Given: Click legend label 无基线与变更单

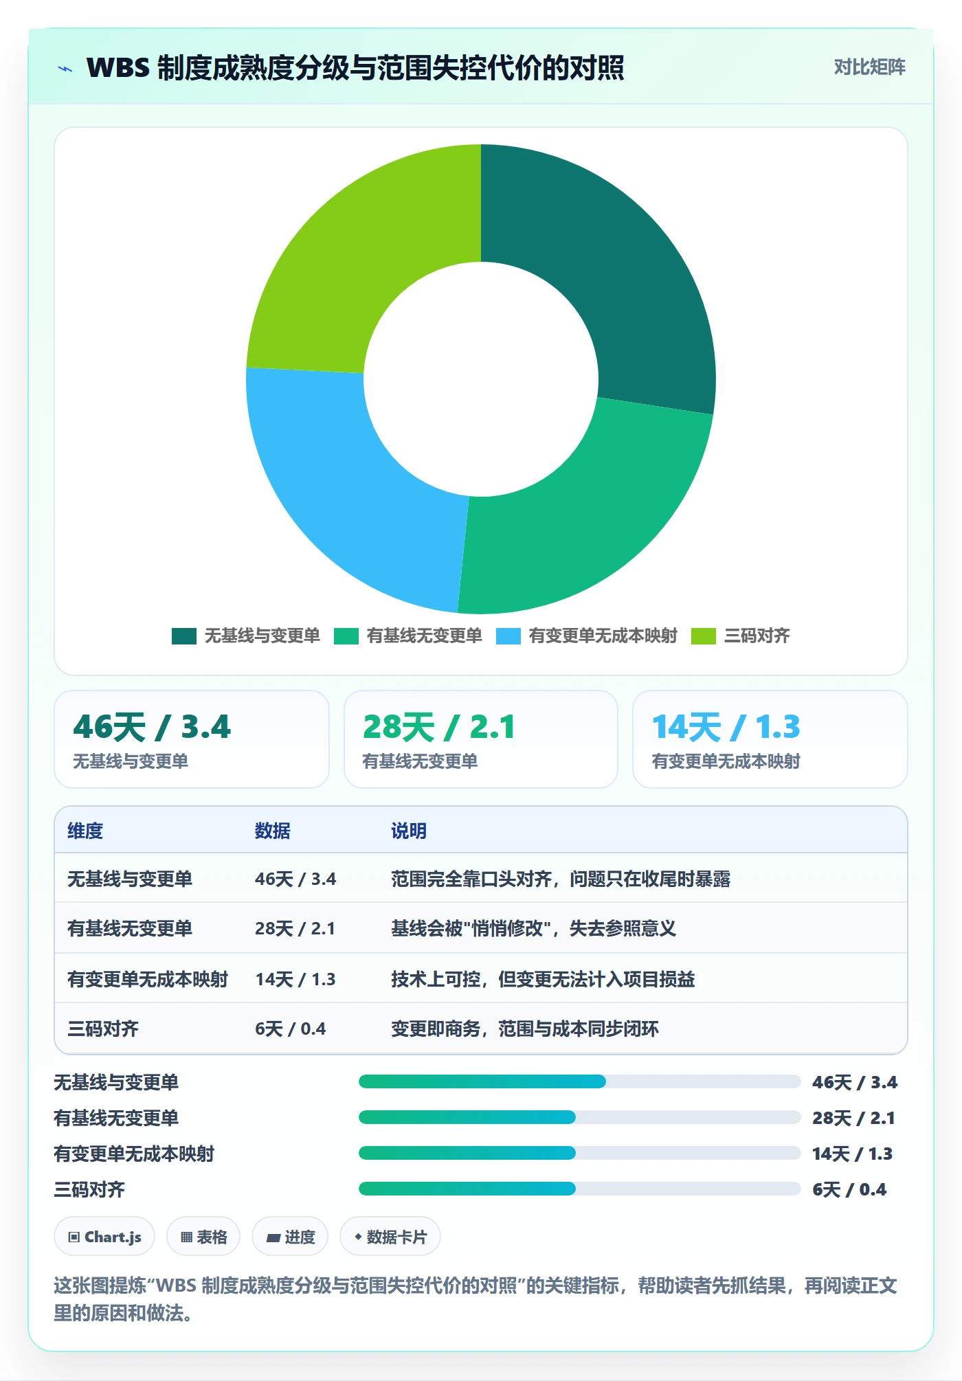Looking at the screenshot, I should click(262, 636).
